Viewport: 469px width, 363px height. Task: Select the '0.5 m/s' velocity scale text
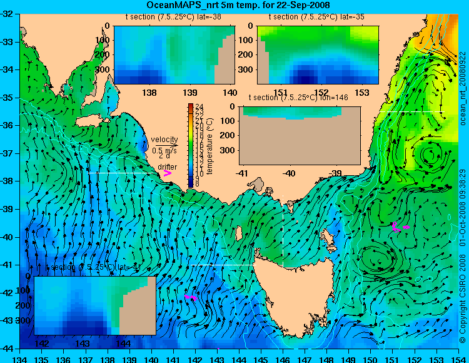(x=164, y=151)
